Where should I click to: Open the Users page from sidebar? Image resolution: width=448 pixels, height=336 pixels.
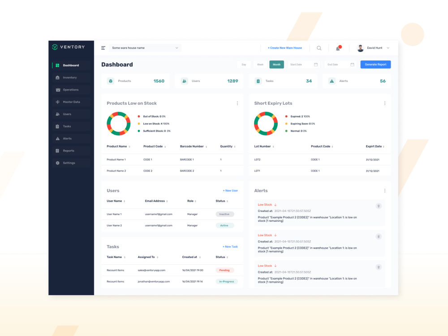(71, 114)
